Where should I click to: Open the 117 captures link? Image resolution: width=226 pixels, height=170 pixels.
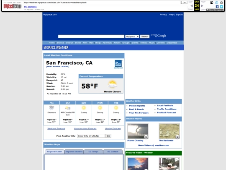pyautogui.click(x=30, y=7)
